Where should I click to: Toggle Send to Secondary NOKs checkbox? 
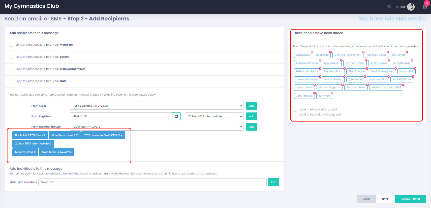click(295, 115)
